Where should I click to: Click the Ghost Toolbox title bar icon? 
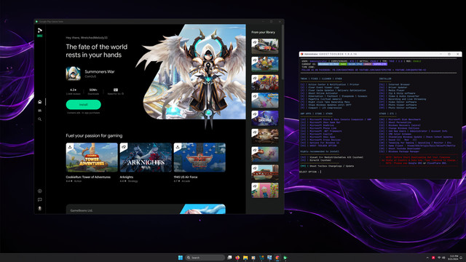point(302,54)
